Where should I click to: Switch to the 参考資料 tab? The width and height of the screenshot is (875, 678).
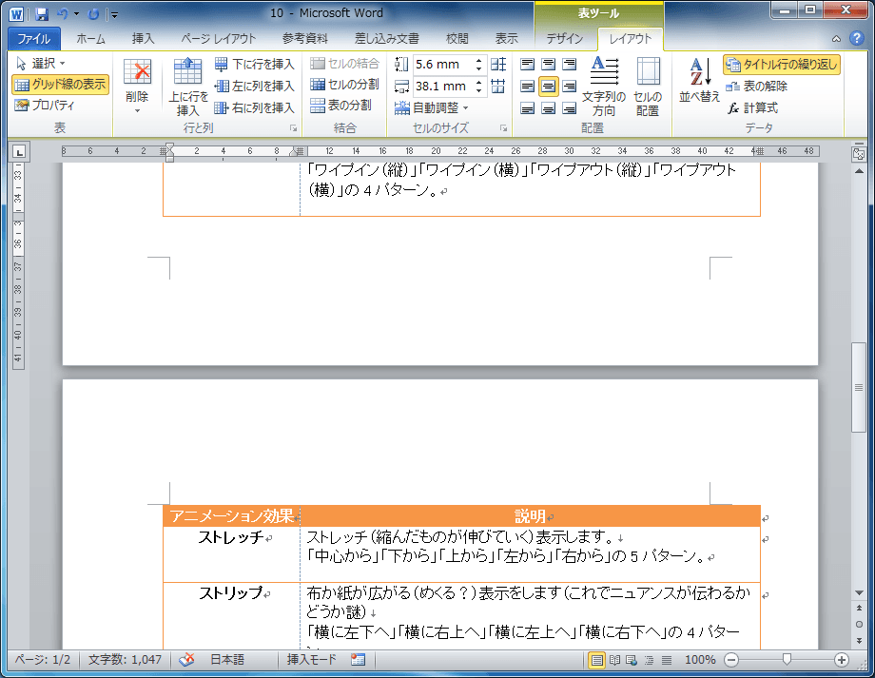304,38
